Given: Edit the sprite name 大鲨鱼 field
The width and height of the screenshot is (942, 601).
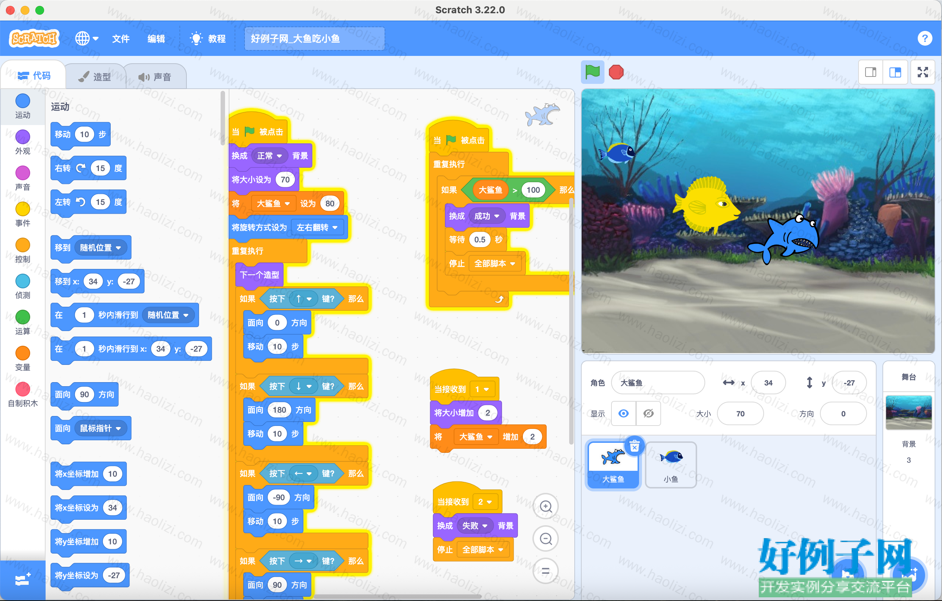Looking at the screenshot, I should [658, 383].
